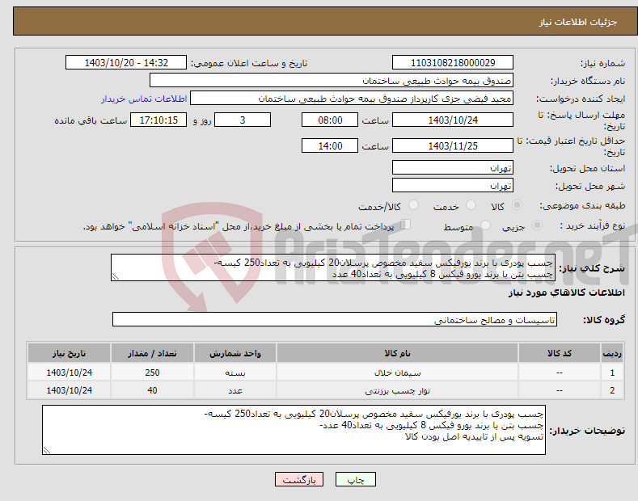Click the نوار چسب برزنتی item name cell

pos(397,390)
